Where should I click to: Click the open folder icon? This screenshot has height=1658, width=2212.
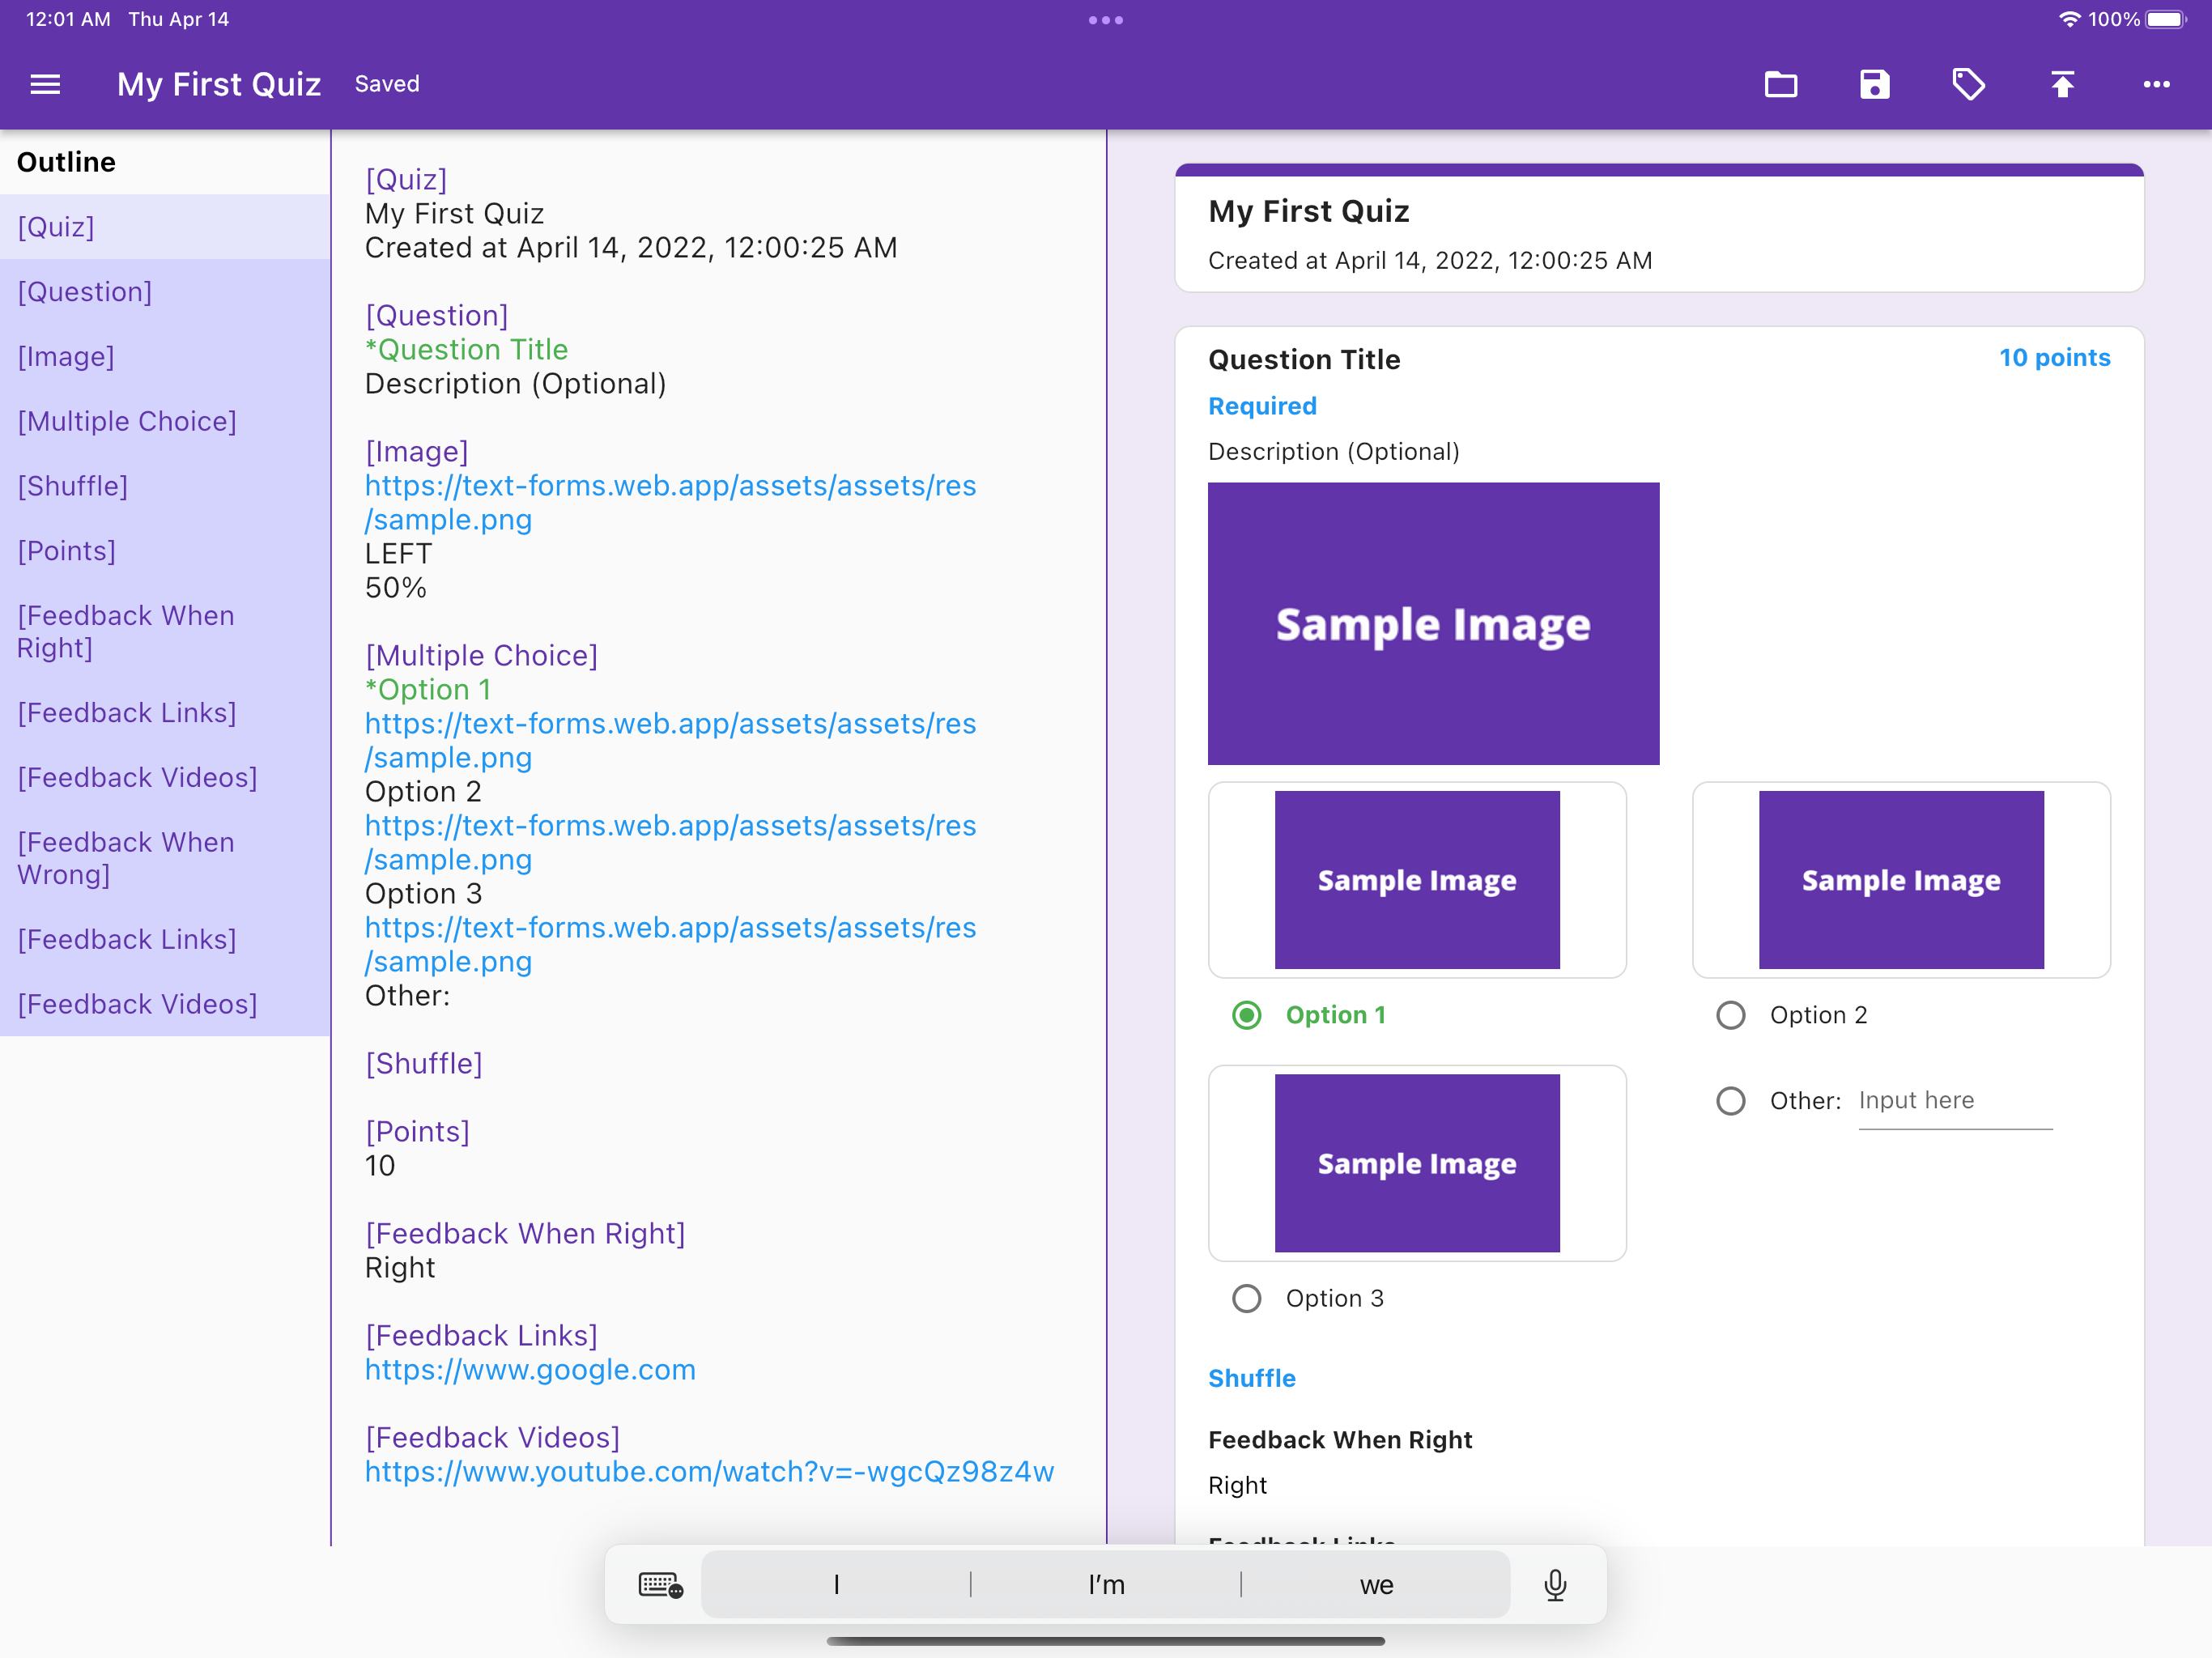click(x=1780, y=84)
